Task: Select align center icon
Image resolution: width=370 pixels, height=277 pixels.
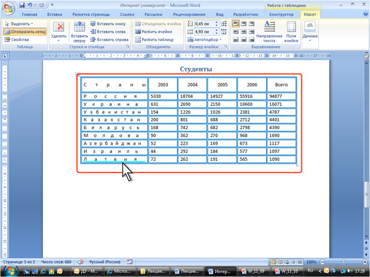Action: (243, 32)
